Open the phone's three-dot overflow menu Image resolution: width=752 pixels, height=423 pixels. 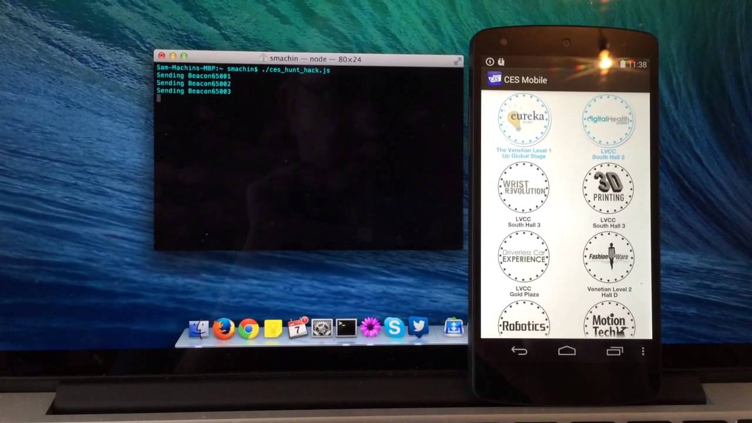point(643,351)
